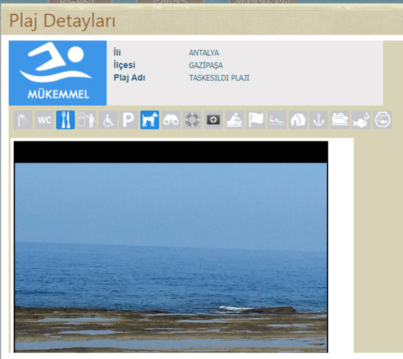Viewport: 403px width, 359px height.
Task: Click the beach shower facility icon
Action: coord(23,120)
